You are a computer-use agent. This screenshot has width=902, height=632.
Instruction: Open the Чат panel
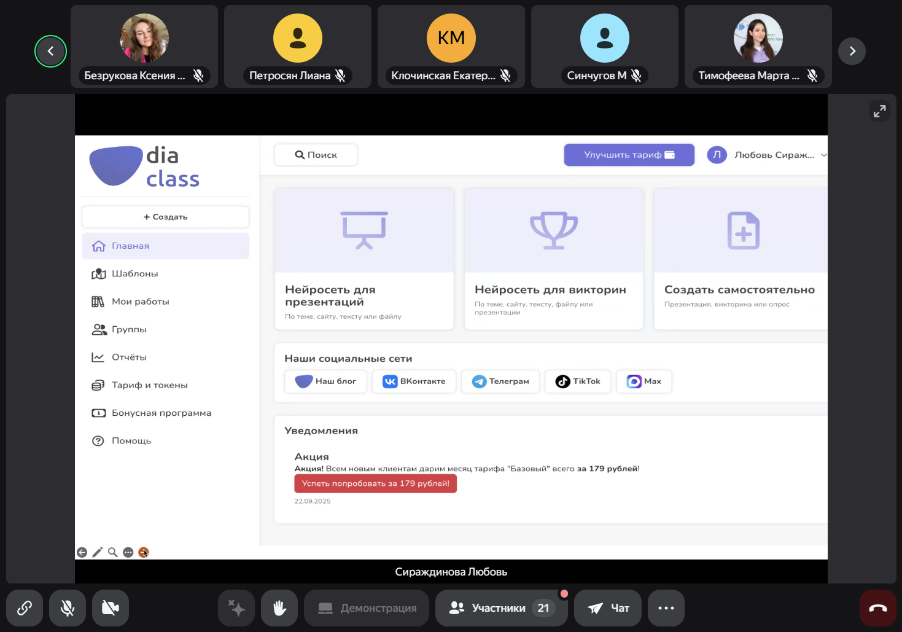(x=608, y=608)
